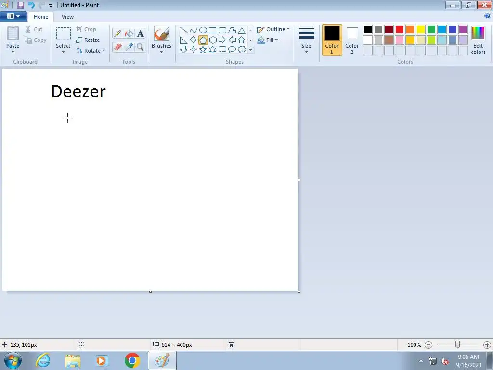Image resolution: width=493 pixels, height=370 pixels.
Task: Choose the Right arrow shape
Action: (222, 40)
